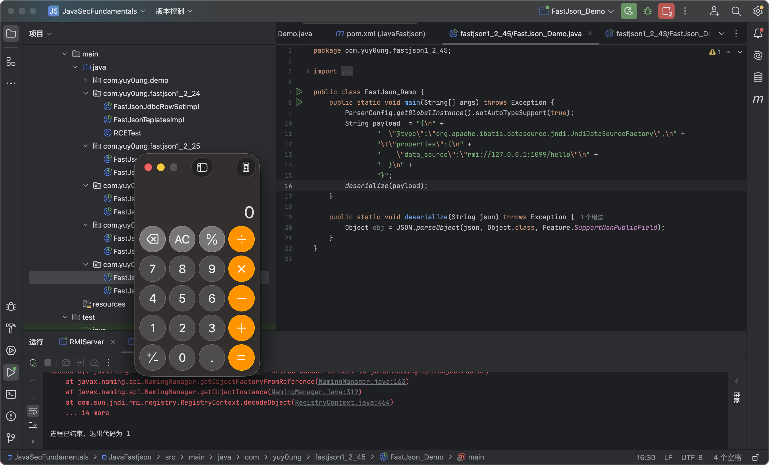Click the run gutter arrow beside main method
Viewport: 769px width, 465px height.
point(299,102)
